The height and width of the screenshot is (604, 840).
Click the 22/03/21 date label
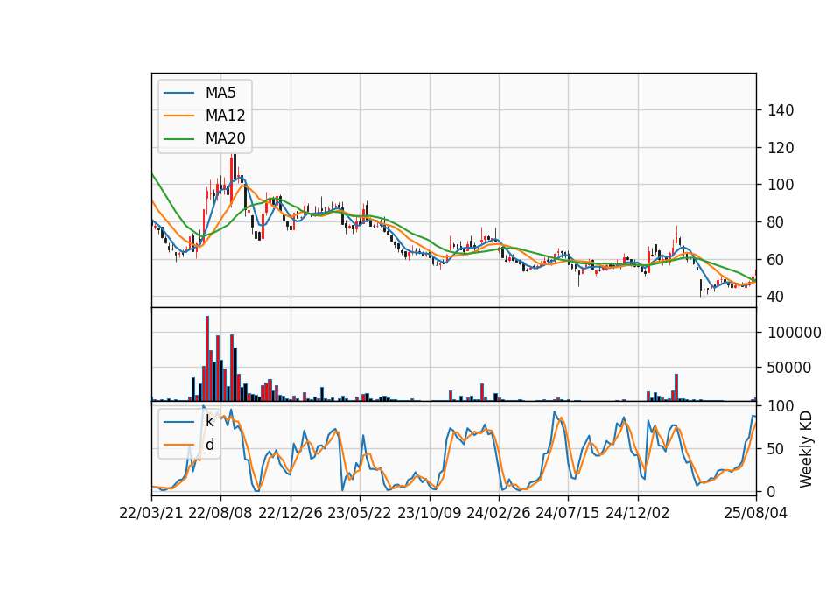(x=151, y=513)
